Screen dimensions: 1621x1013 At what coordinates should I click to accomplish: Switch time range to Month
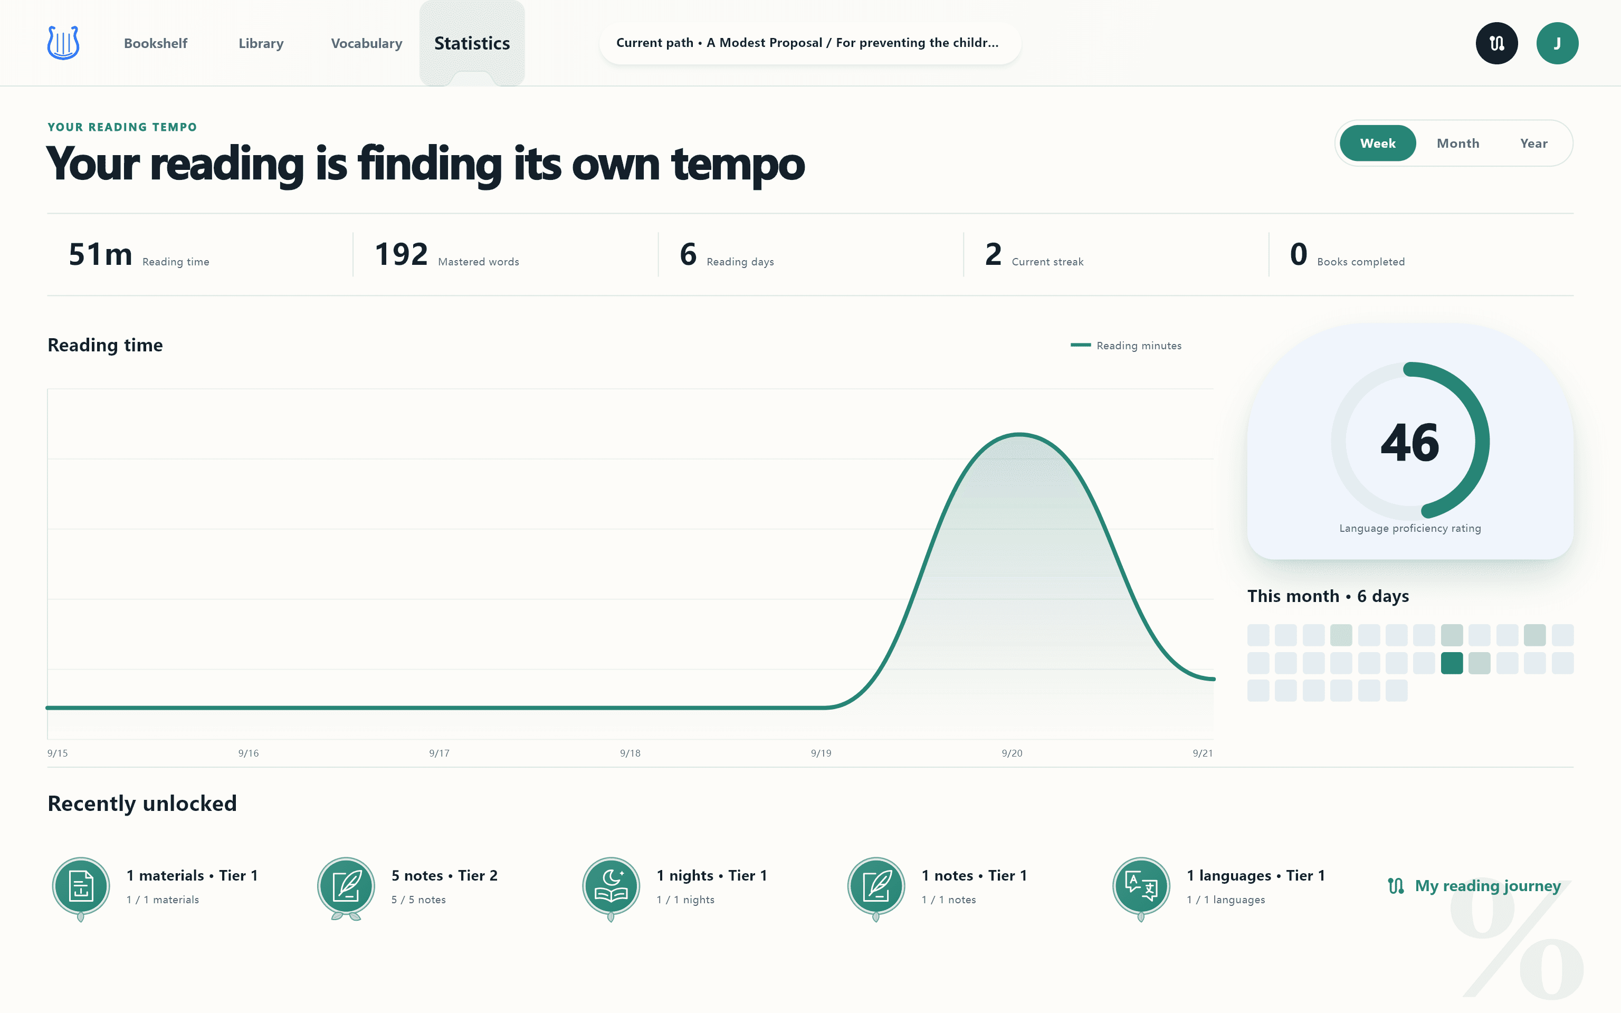coord(1457,144)
